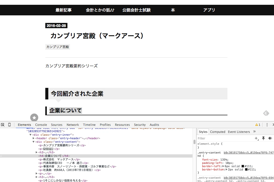Viewport: 274px width, 182px height.
Task: Expand the h3 node above 1そこにしかない
Action: coord(36,177)
